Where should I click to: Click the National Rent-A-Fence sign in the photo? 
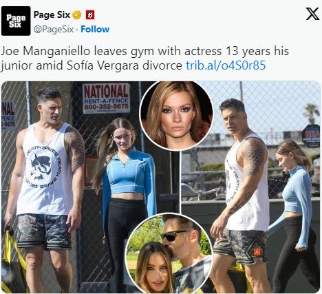[x=107, y=98]
